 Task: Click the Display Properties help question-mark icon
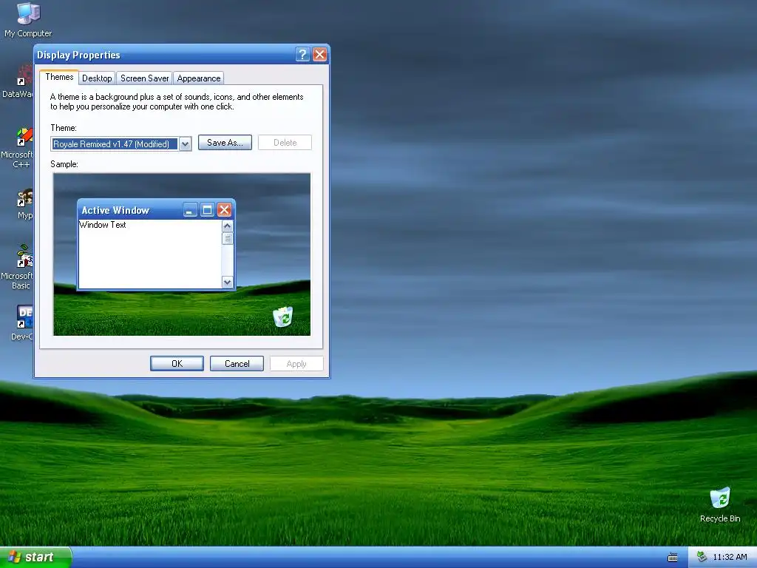click(302, 55)
